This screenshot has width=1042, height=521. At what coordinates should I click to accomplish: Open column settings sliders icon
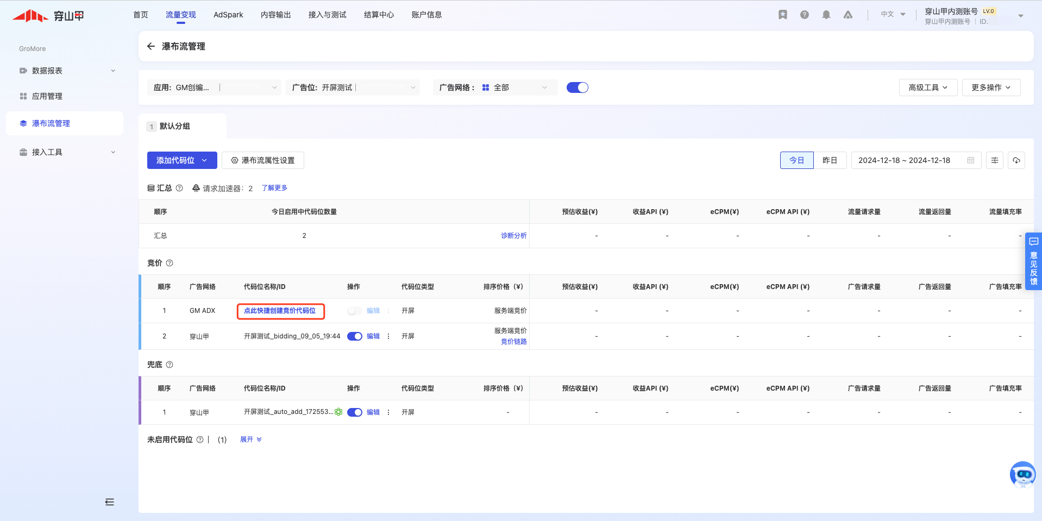995,160
